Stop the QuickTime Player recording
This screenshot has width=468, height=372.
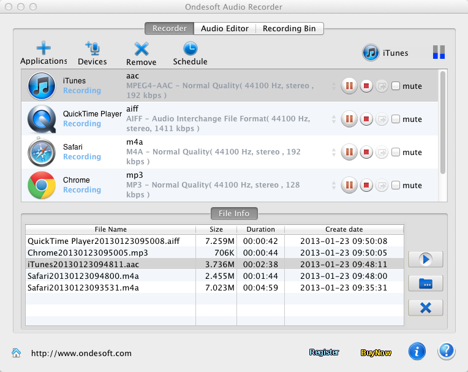[x=366, y=119]
